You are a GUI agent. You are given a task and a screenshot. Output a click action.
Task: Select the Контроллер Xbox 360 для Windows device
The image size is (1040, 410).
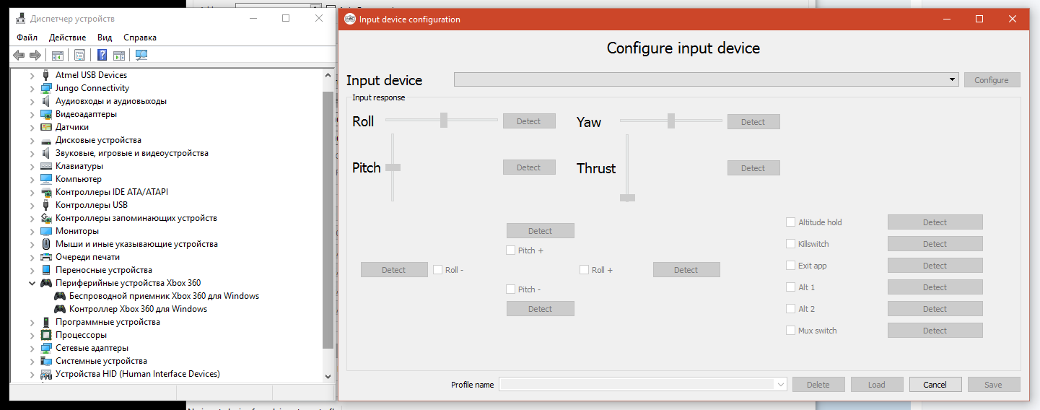[x=138, y=309]
